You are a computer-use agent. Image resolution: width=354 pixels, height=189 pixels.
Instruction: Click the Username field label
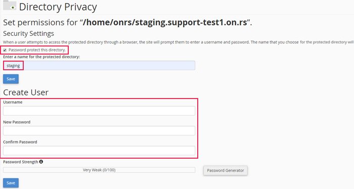[x=13, y=102]
